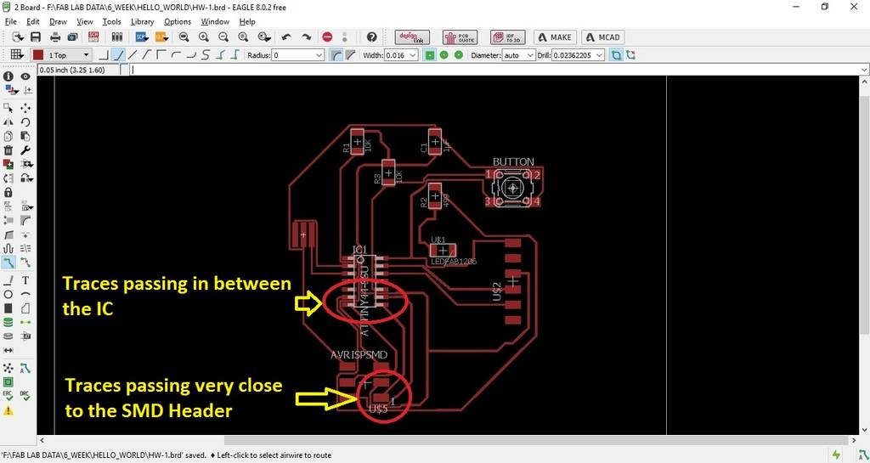870x463 pixels.
Task: Select the Ratsnest tool
Action: click(8, 368)
